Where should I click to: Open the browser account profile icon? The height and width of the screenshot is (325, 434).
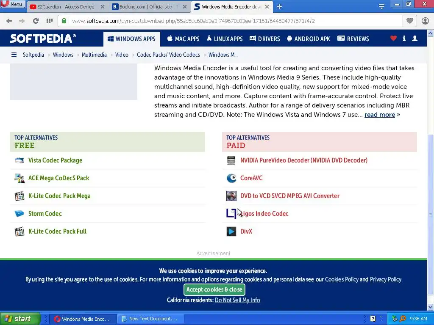click(425, 21)
